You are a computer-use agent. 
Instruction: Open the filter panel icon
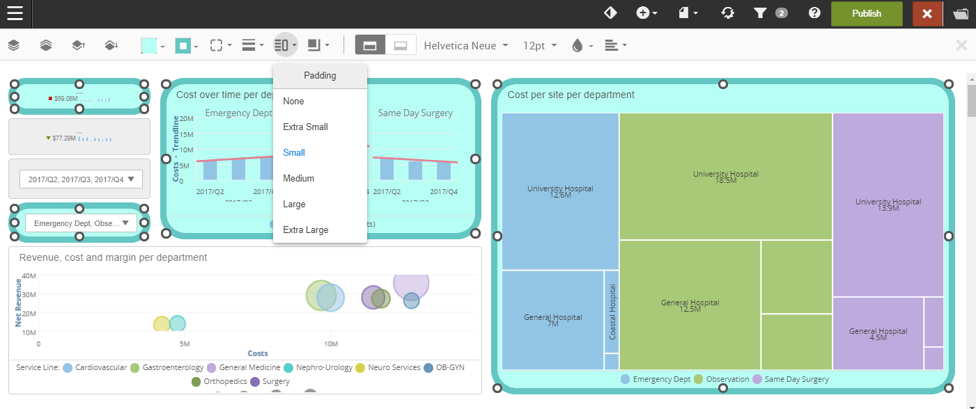tap(761, 13)
